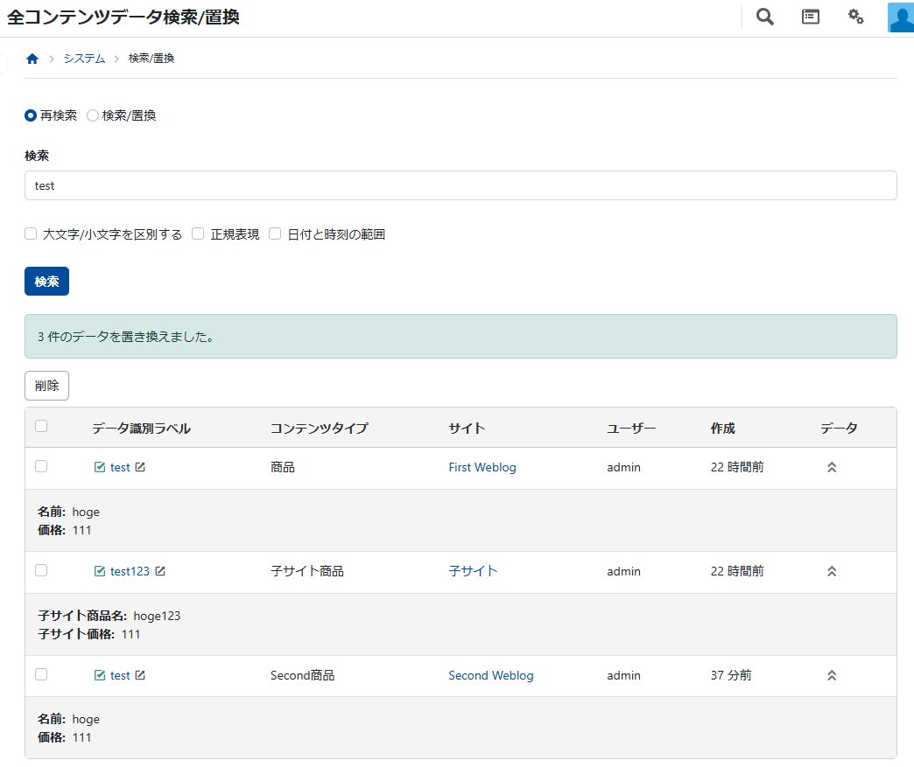Image resolution: width=914 pixels, height=767 pixels.
Task: Click edit icon beside Second商品 test entry
Action: click(x=140, y=675)
